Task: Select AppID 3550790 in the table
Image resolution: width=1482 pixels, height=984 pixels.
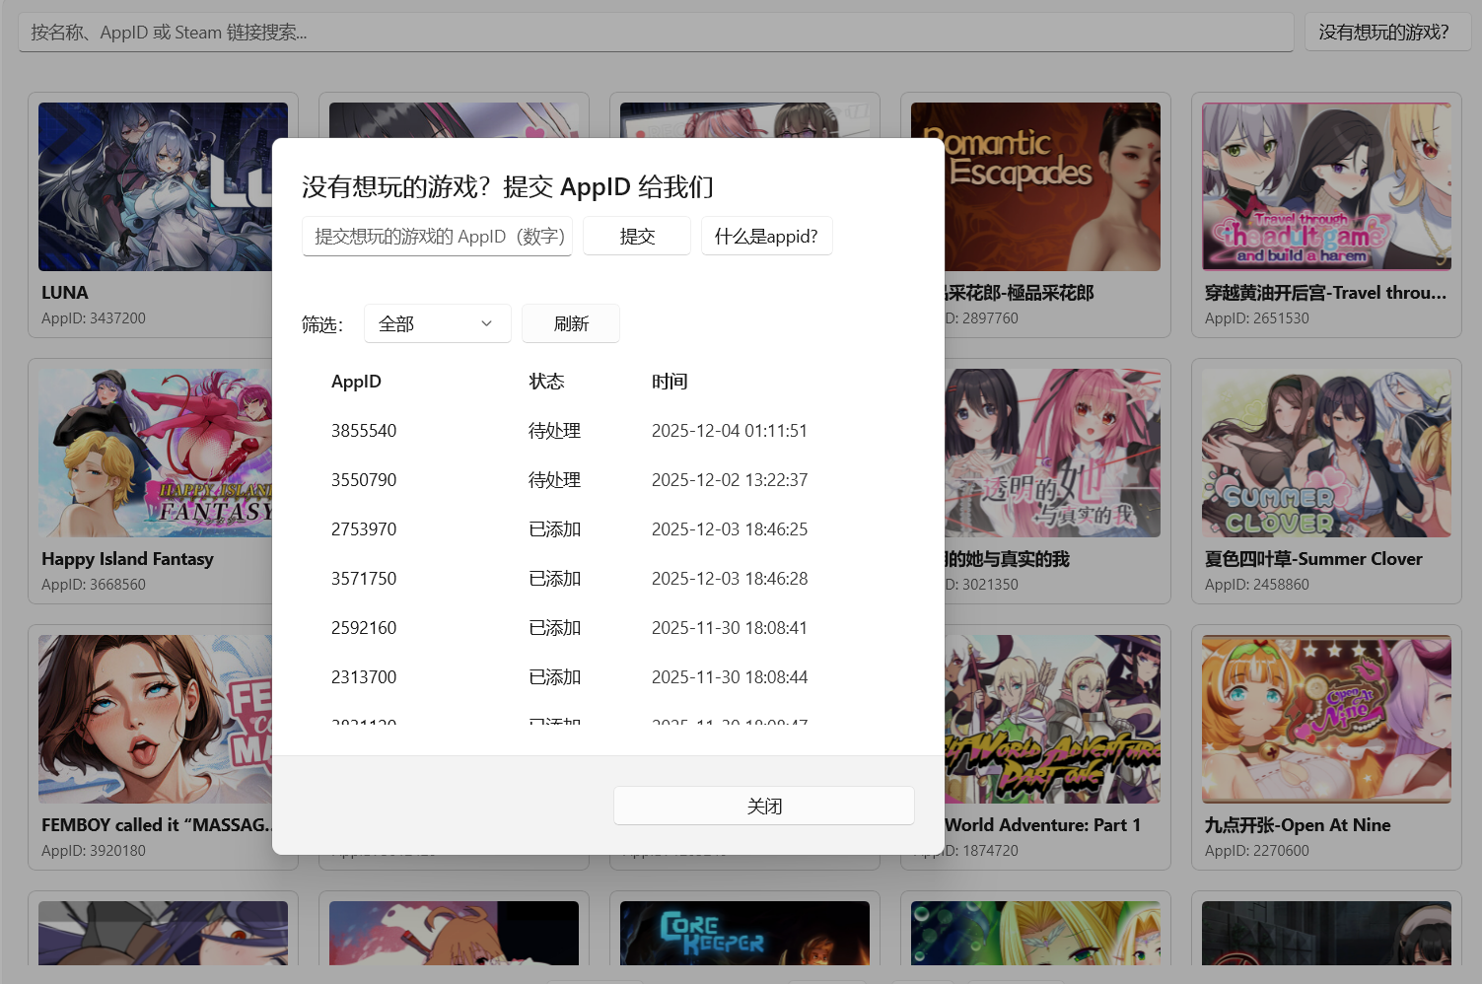Action: point(364,480)
